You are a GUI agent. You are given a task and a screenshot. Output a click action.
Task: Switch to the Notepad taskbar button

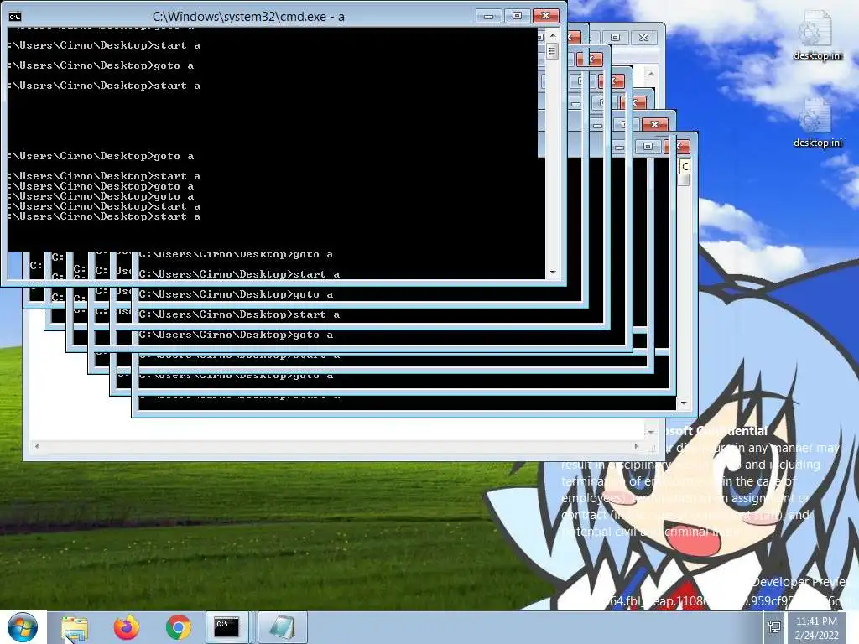pos(283,627)
